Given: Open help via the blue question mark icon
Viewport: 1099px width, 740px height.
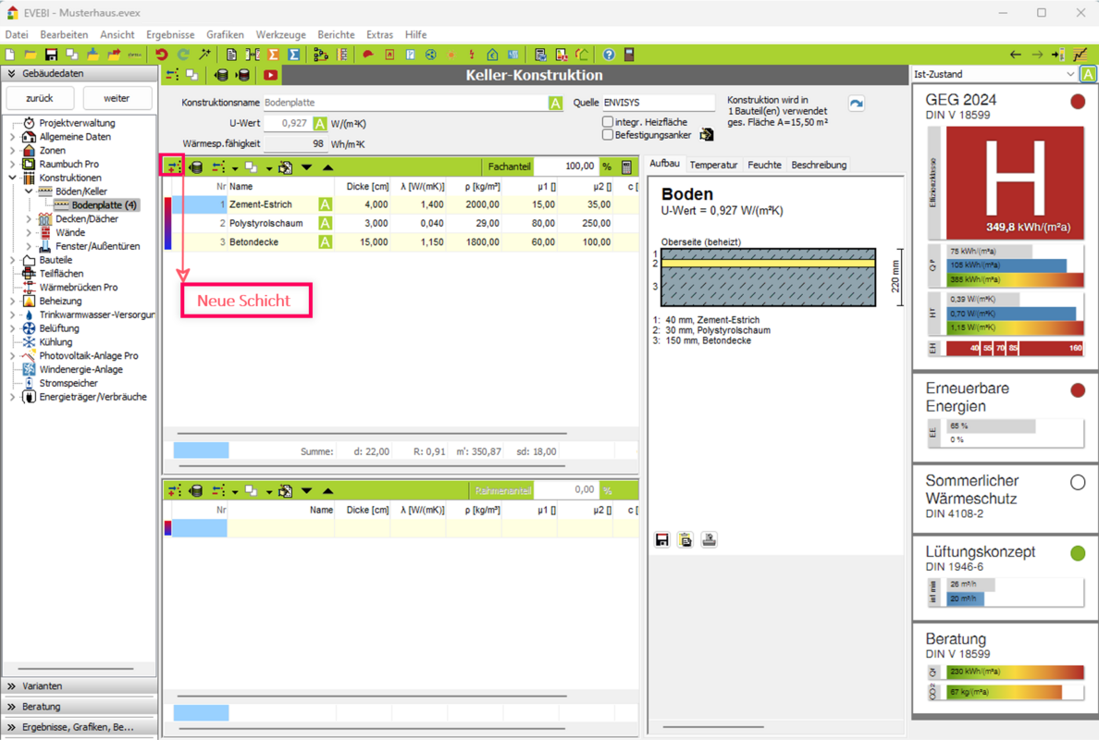Looking at the screenshot, I should tap(608, 55).
